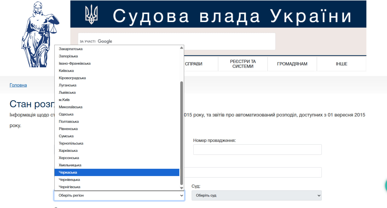The height and width of the screenshot is (208, 387).
Task: Open the Оберіть суд court dropdown
Action: [x=256, y=195]
